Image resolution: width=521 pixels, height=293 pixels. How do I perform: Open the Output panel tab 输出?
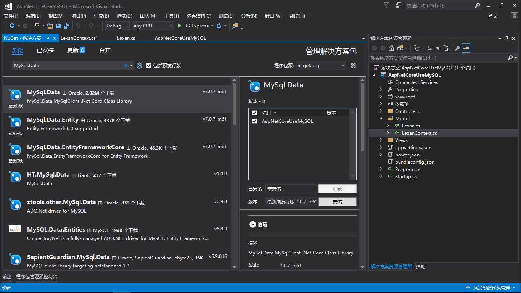click(x=7, y=277)
